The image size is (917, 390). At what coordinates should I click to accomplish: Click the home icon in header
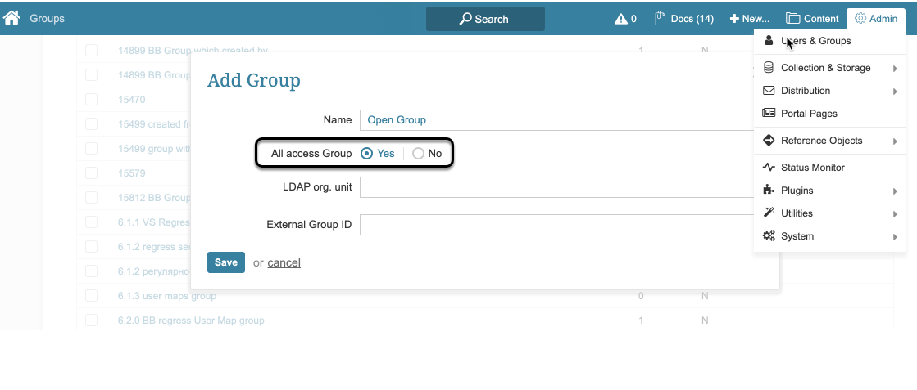(x=11, y=18)
